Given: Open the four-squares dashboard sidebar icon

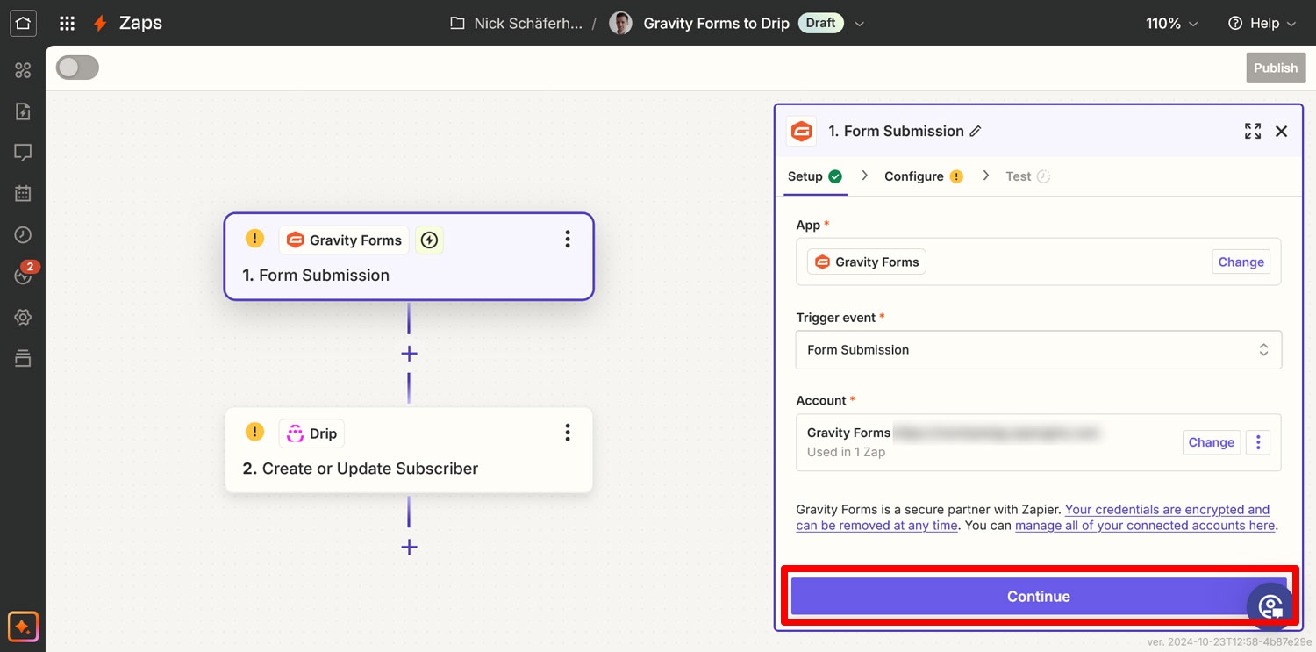Looking at the screenshot, I should [23, 70].
